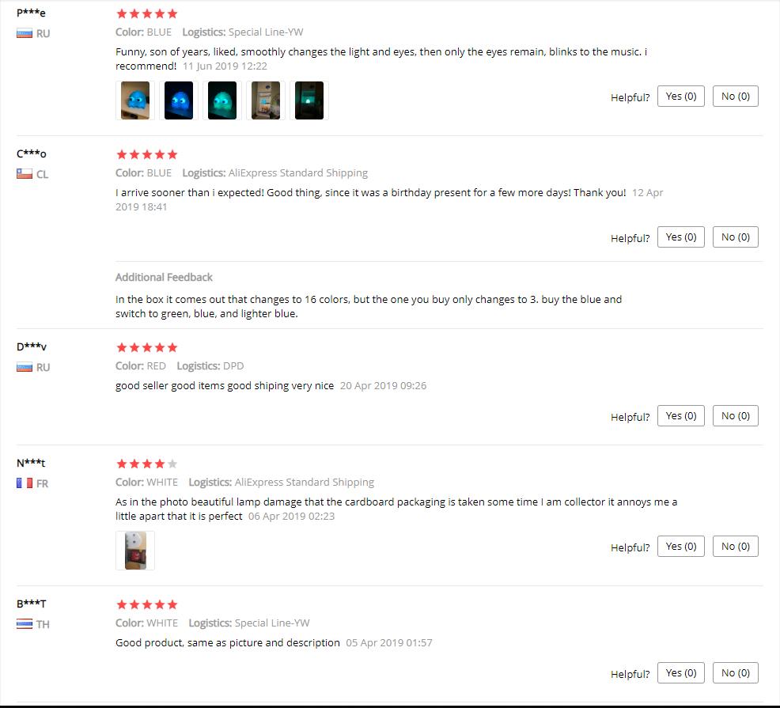Image resolution: width=780 pixels, height=708 pixels.
Task: Click the four-star rating on N***t's review
Action: [x=147, y=464]
